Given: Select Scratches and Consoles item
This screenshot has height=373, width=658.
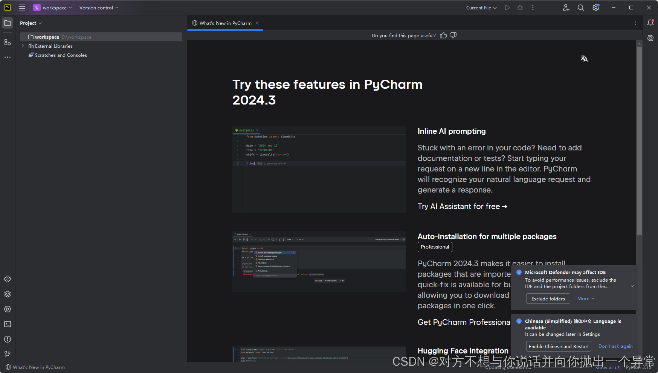Looking at the screenshot, I should coord(61,55).
